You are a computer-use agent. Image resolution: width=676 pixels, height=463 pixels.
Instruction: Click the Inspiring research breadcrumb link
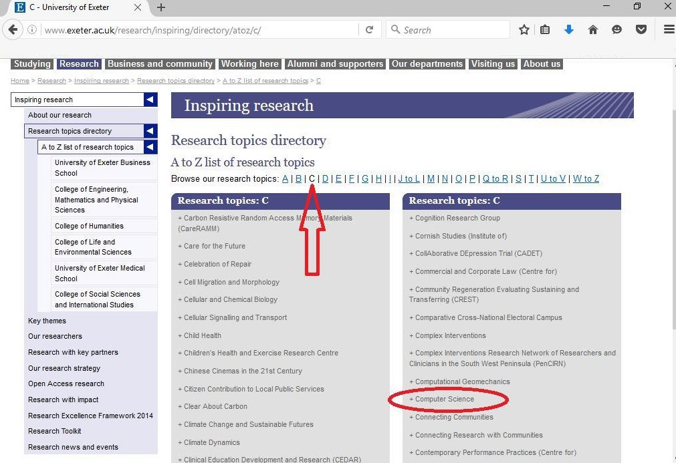[102, 81]
